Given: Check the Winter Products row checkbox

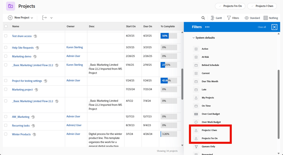Looking at the screenshot, I should point(6,134).
